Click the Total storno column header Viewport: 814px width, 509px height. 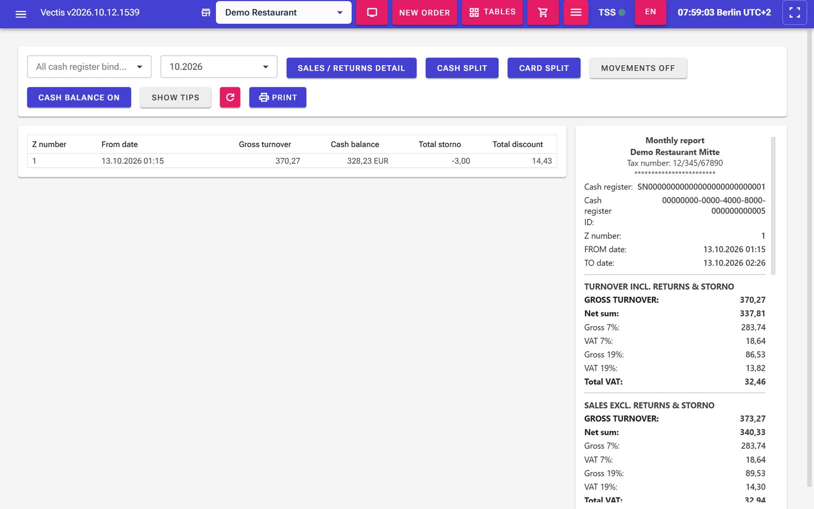coord(440,144)
